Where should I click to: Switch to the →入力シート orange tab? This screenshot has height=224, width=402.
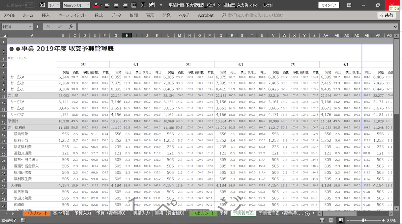pyautogui.click(x=36, y=213)
